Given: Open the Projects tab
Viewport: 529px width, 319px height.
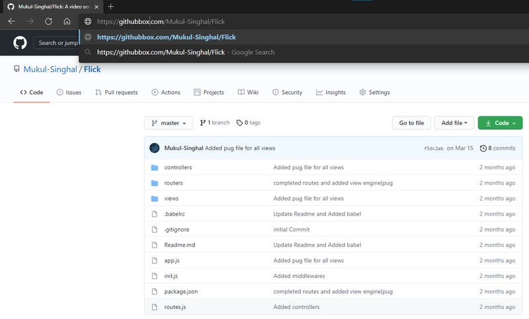Looking at the screenshot, I should [209, 92].
